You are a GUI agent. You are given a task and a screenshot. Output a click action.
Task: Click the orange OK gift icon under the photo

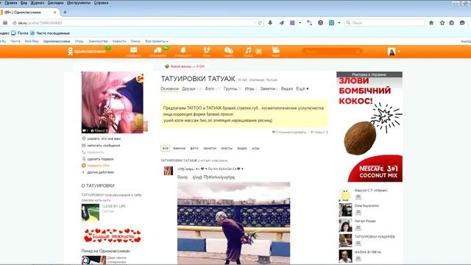pyautogui.click(x=84, y=166)
